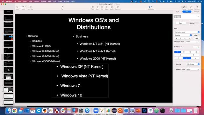Open Slack from the Dock
This screenshot has height=115, width=204.
click(x=63, y=111)
